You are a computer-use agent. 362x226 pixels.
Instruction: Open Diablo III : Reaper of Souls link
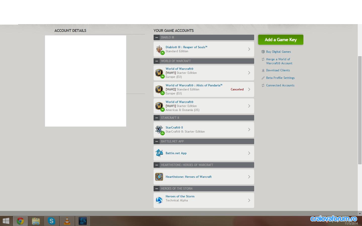[186, 47]
